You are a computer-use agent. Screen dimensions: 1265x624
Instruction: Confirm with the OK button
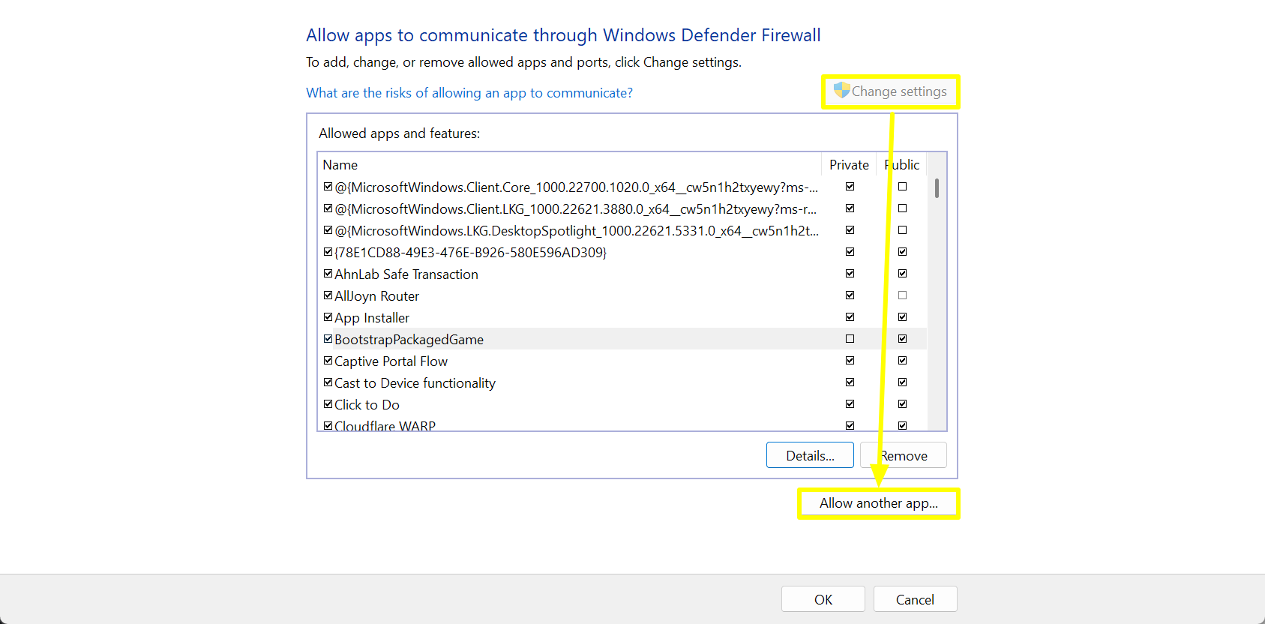point(823,599)
